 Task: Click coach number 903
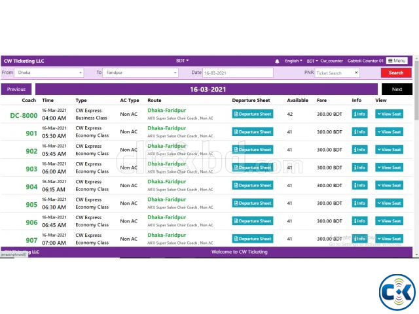click(31, 169)
